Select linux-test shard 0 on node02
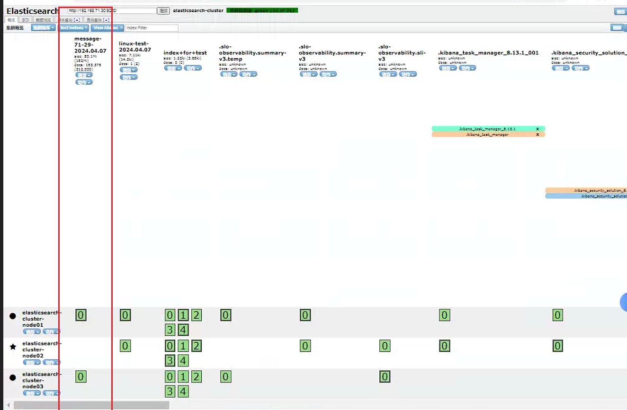 [x=125, y=346]
